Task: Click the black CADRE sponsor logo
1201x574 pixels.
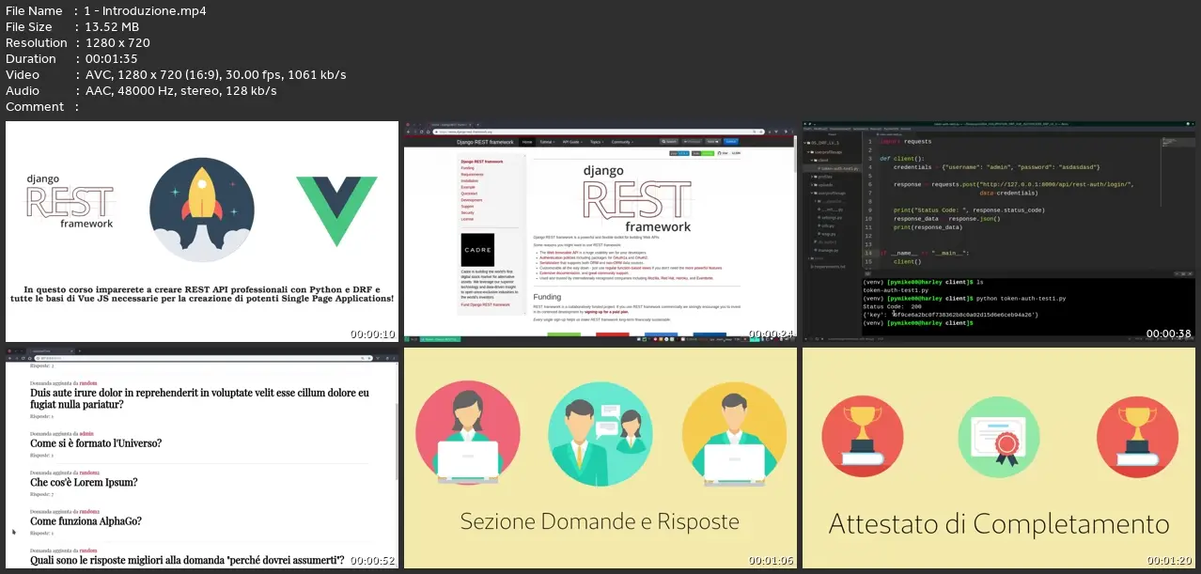Action: coord(477,250)
